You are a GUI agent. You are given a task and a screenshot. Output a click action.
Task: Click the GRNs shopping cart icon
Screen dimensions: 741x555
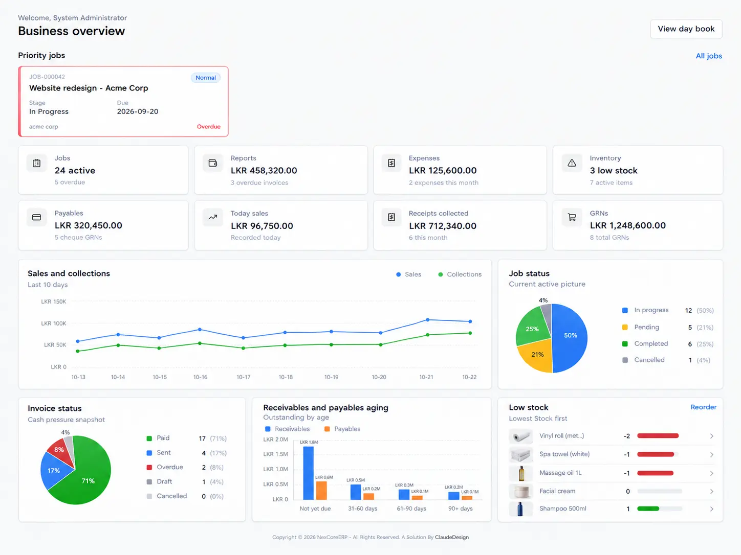(x=572, y=217)
